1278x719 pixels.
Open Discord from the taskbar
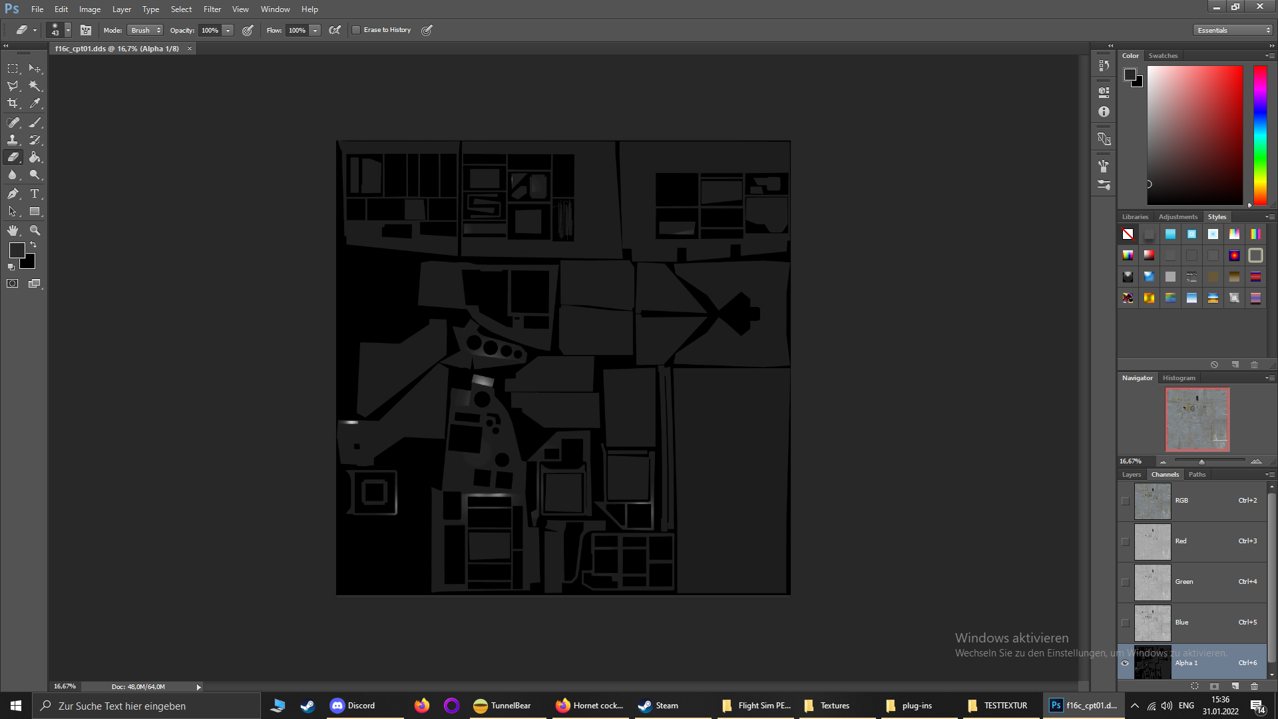point(353,706)
